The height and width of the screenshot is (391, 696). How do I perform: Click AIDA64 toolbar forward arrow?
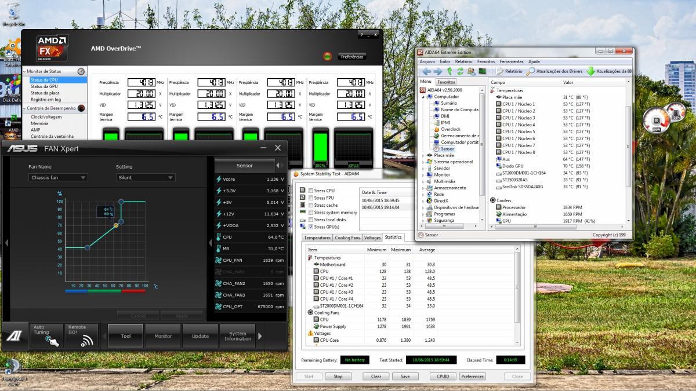tap(438, 71)
